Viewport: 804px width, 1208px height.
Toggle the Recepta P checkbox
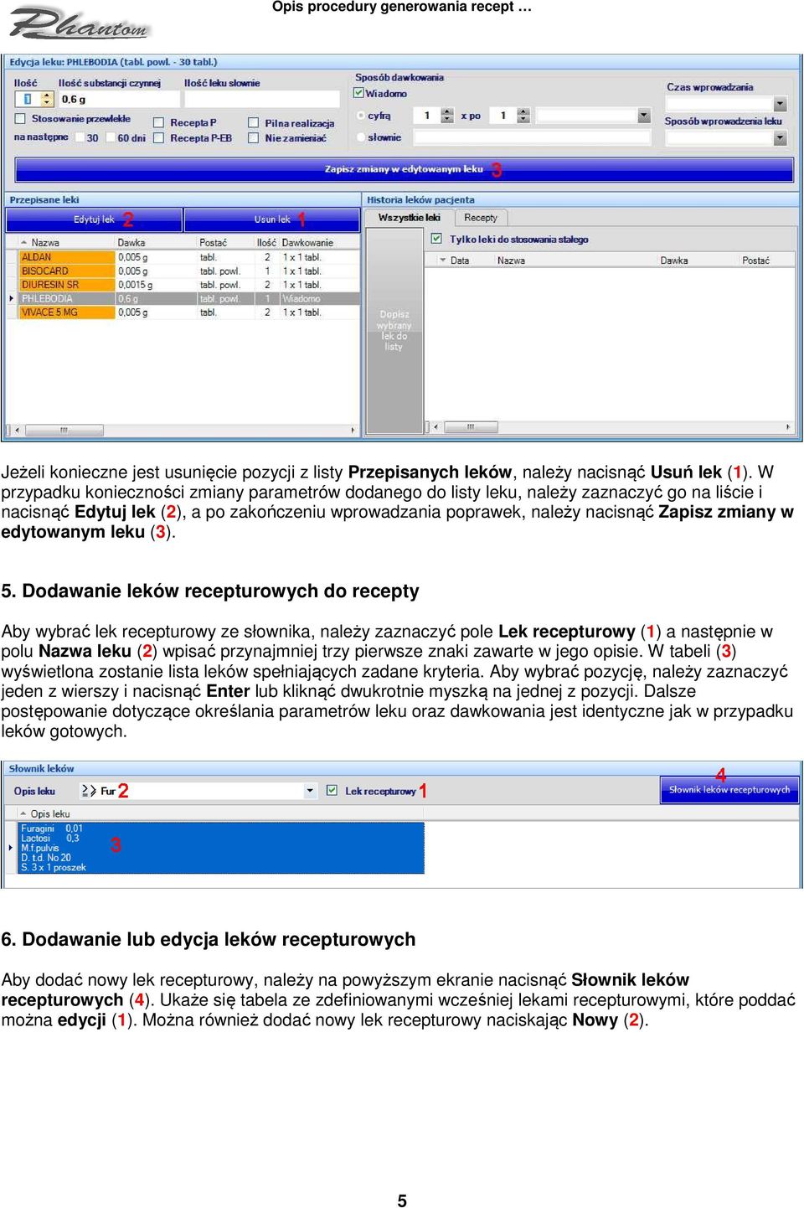click(158, 122)
